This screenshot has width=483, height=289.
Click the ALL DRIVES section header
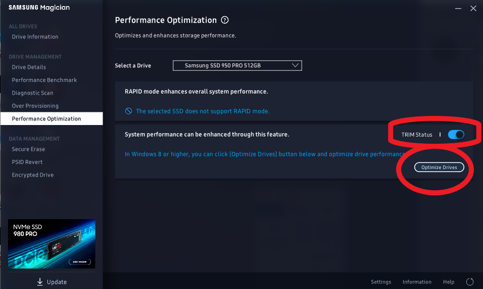point(23,26)
